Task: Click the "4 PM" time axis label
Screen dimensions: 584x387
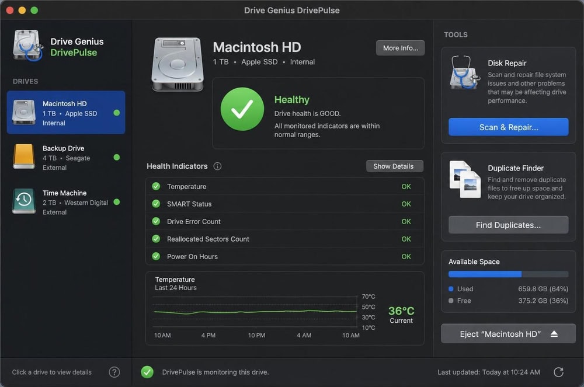Action: tap(208, 335)
